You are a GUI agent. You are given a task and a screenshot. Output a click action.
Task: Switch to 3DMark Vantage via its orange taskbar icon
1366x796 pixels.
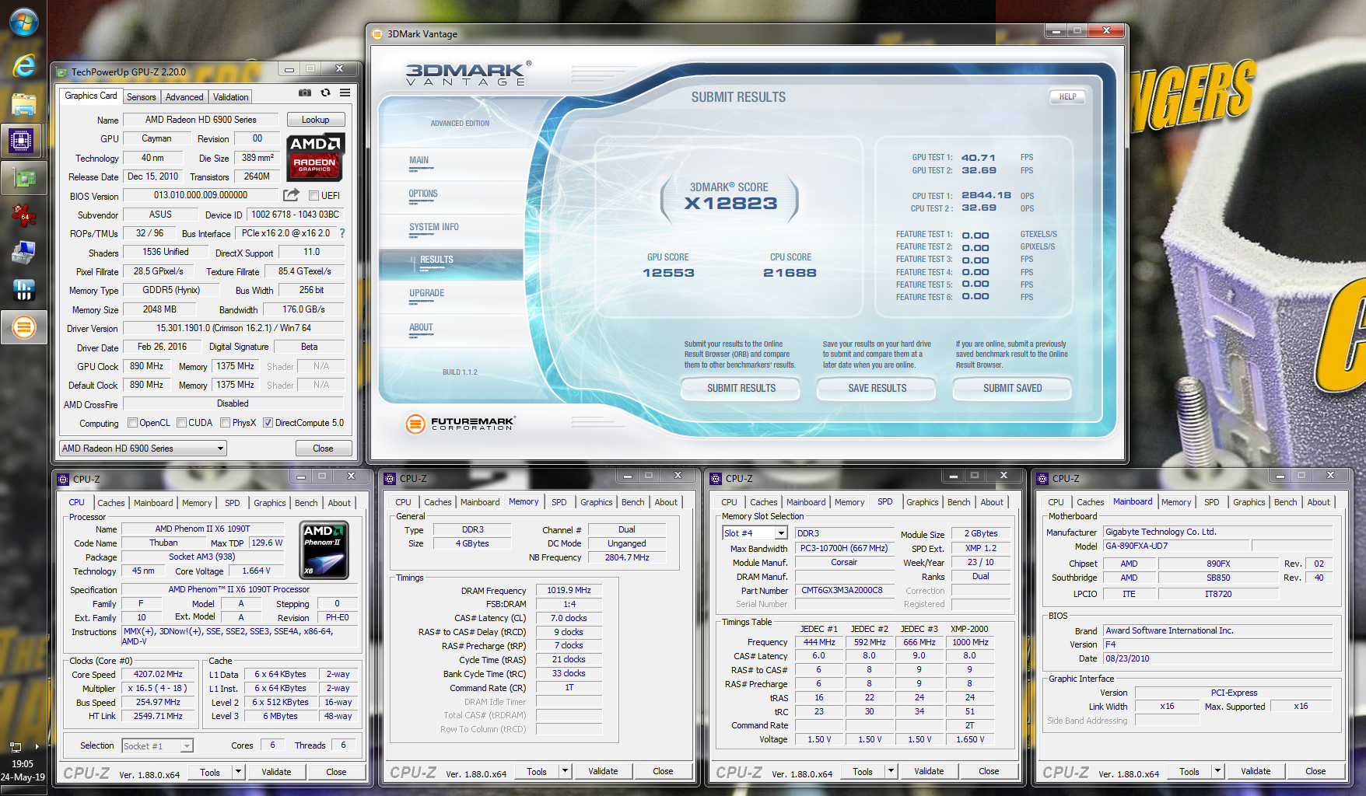click(x=23, y=327)
